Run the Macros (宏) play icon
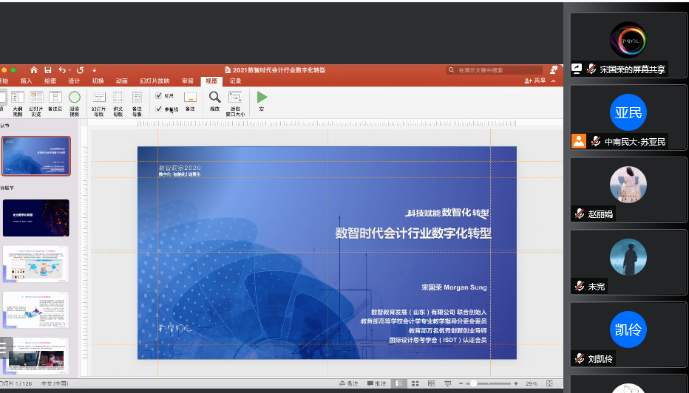Image resolution: width=689 pixels, height=393 pixels. pyautogui.click(x=262, y=97)
